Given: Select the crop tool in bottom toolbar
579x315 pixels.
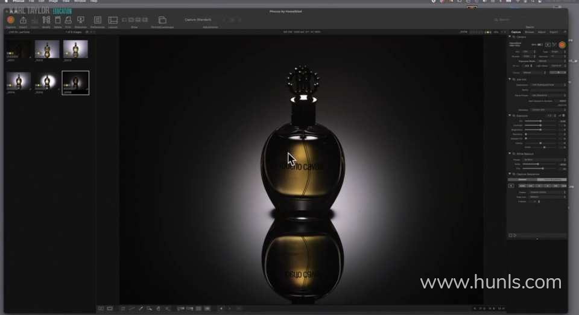Looking at the screenshot, I should 123,308.
